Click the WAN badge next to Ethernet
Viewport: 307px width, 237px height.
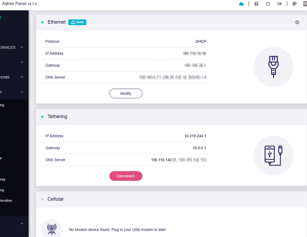pyautogui.click(x=77, y=22)
